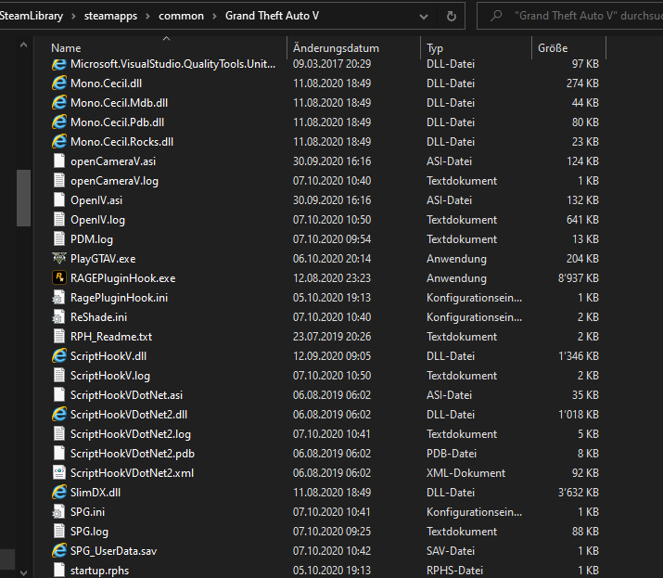Sort by Änderungsdatum column header
The height and width of the screenshot is (578, 663).
[x=336, y=47]
